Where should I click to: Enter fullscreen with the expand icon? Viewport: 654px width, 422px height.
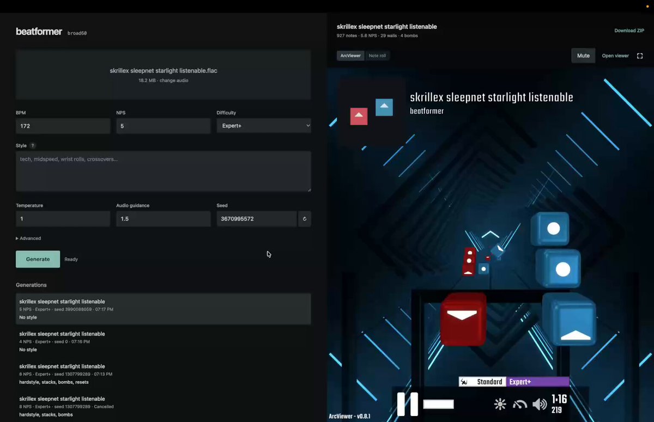[x=640, y=56]
